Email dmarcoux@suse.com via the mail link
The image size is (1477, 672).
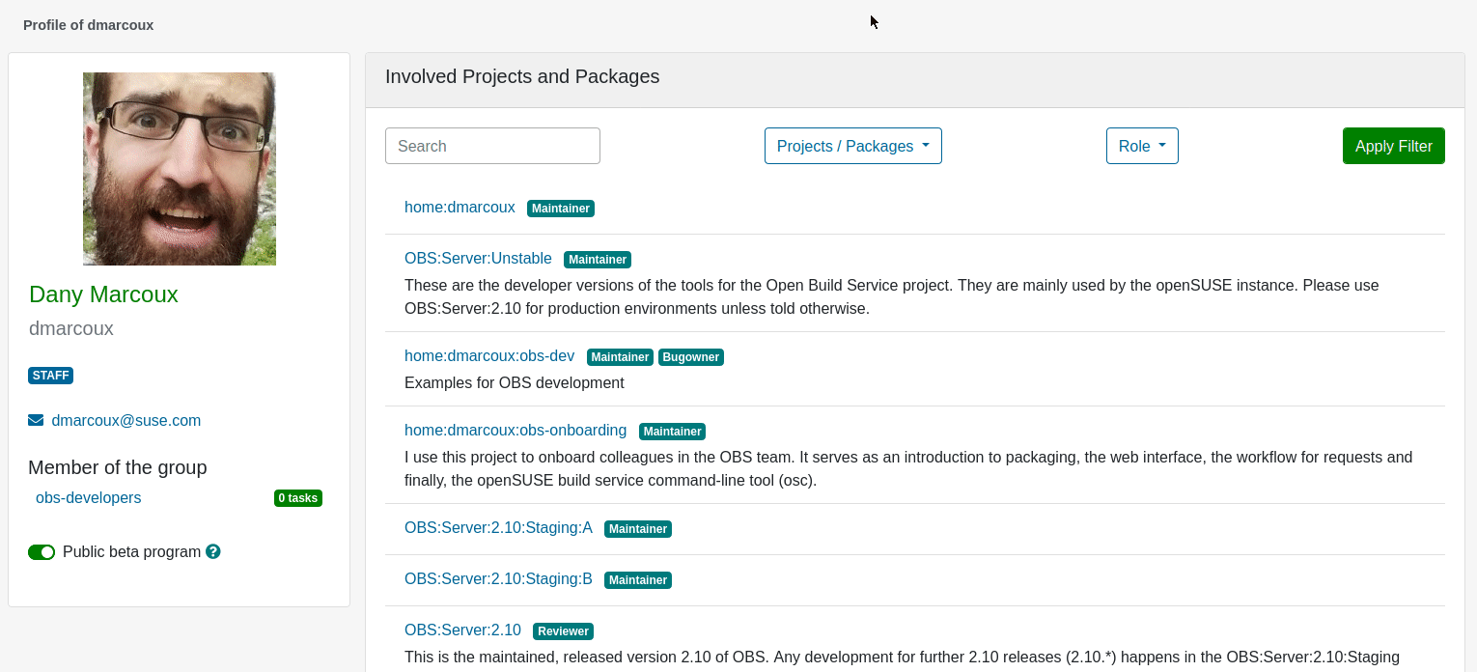(x=126, y=420)
